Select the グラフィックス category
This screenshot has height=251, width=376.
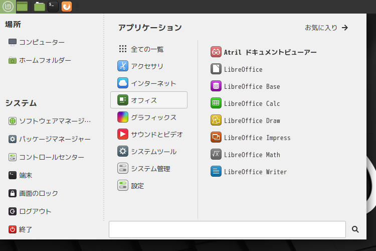point(149,117)
